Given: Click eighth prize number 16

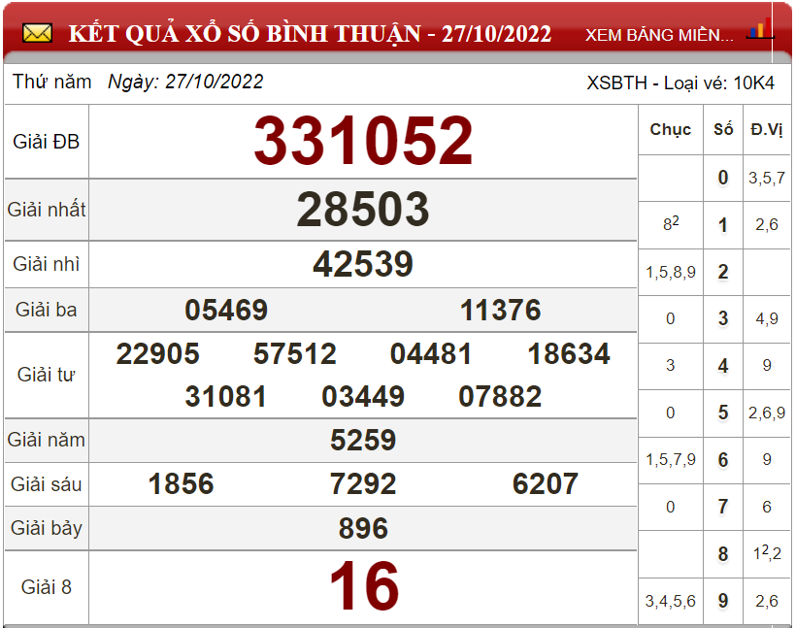Looking at the screenshot, I should click(x=364, y=585).
